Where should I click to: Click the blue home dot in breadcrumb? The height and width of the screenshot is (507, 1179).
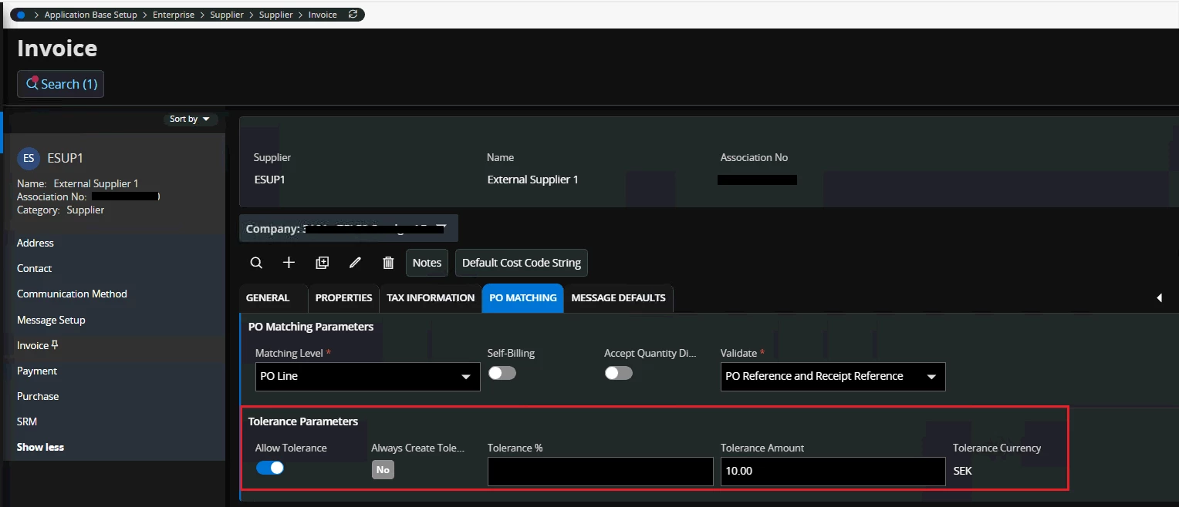point(21,15)
